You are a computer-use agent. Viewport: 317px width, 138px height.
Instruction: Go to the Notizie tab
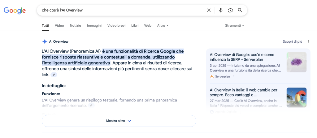point(75,26)
